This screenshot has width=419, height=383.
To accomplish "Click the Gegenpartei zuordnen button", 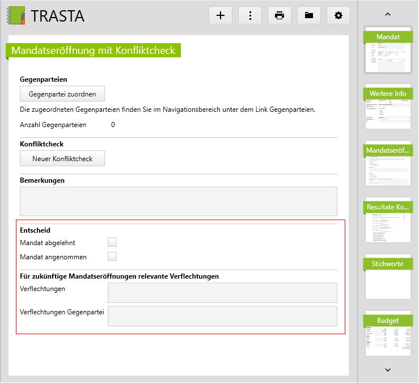I will [x=62, y=94].
